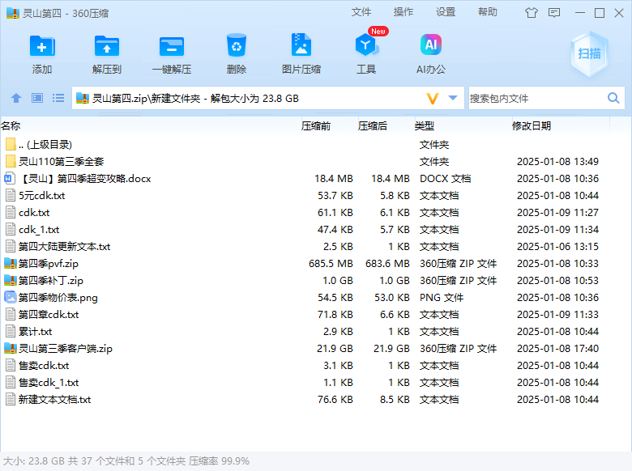Click the orange V icon in address bar

click(x=432, y=98)
